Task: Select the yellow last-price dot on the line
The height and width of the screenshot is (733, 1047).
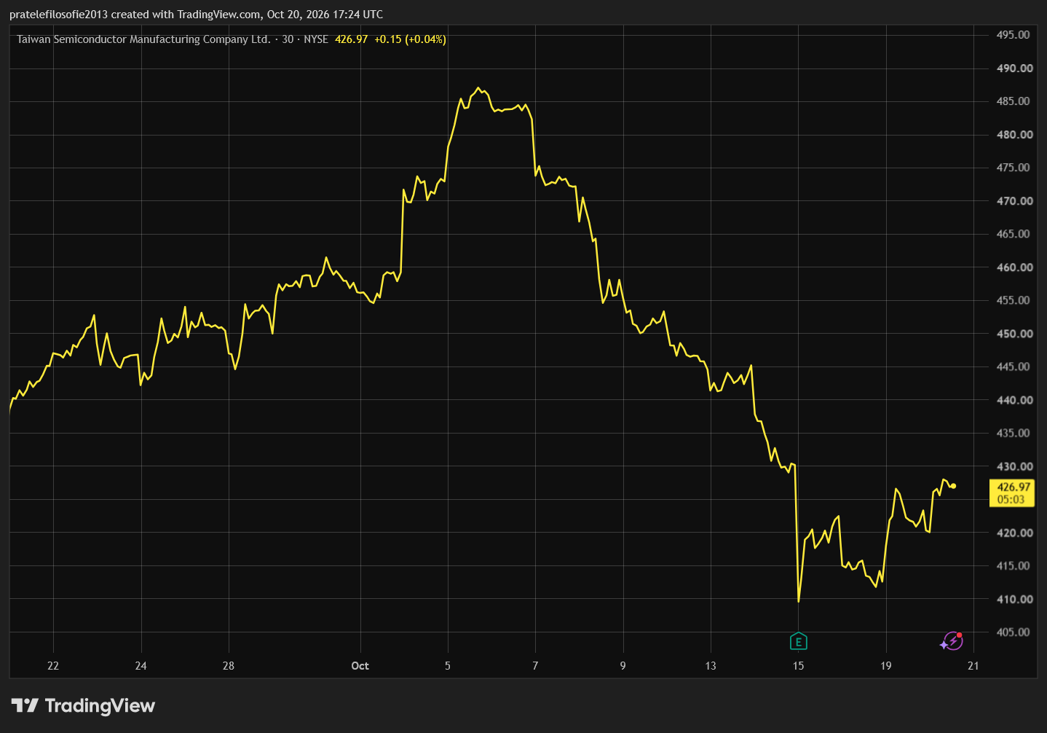Action: tap(954, 486)
